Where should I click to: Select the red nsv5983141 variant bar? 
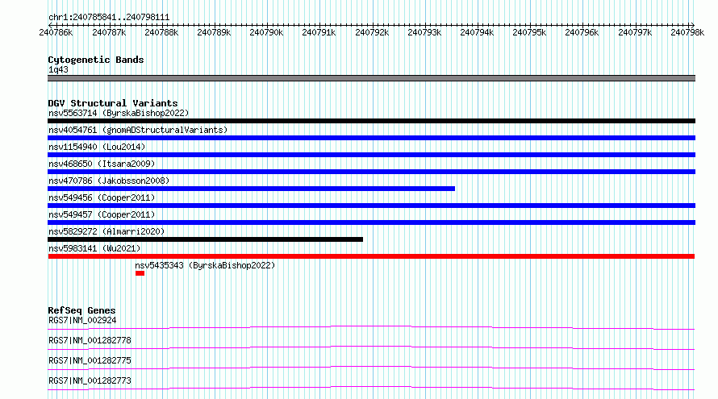tap(371, 256)
